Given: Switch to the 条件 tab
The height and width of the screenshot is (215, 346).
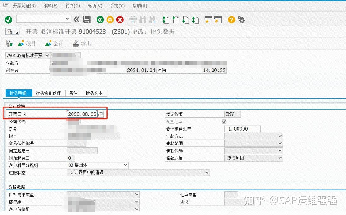Looking at the screenshot, I should click(73, 93).
